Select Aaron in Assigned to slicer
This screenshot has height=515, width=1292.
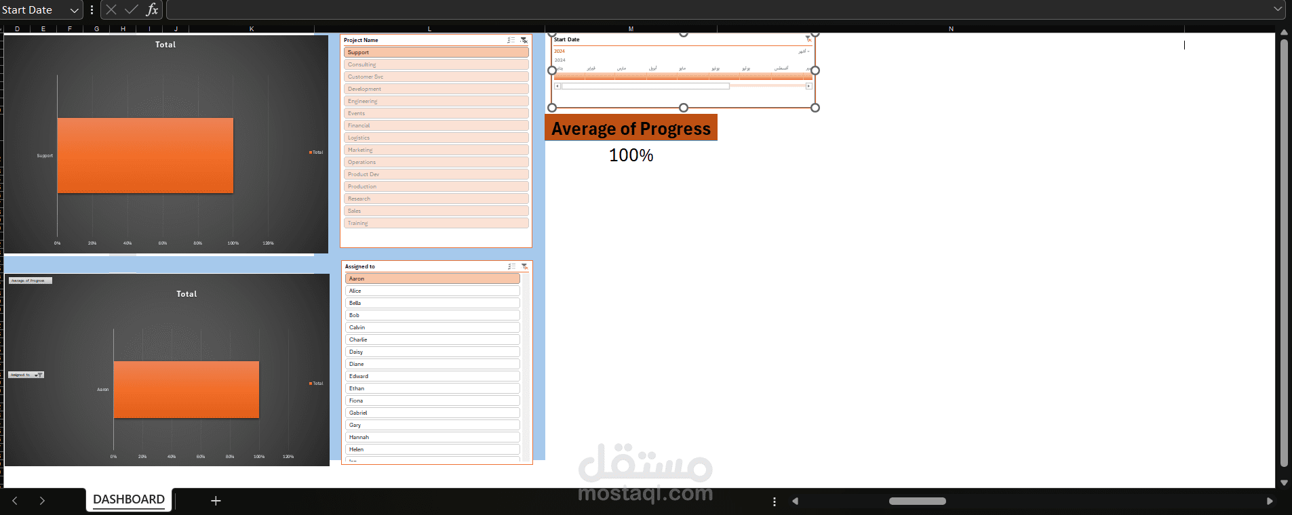click(x=433, y=279)
